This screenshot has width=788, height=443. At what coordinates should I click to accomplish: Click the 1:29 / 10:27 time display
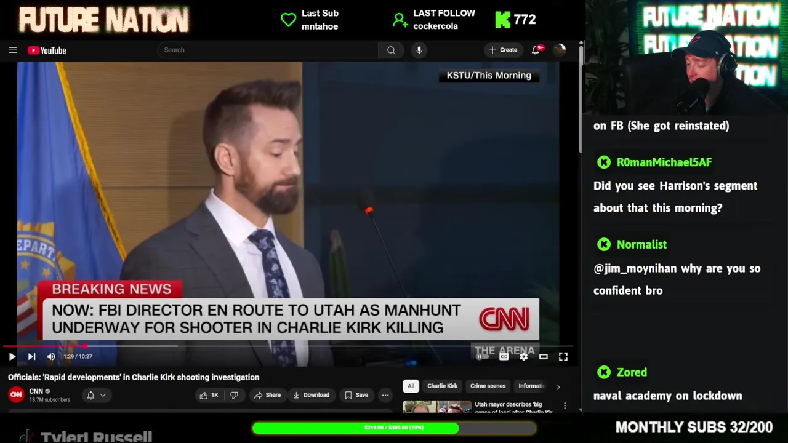pos(78,356)
